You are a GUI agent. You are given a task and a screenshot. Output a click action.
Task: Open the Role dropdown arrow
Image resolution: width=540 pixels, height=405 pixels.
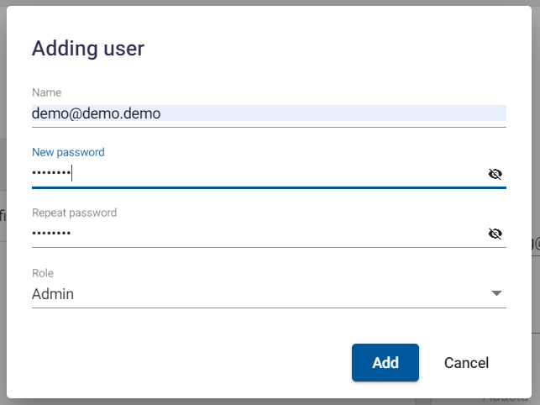tap(496, 293)
